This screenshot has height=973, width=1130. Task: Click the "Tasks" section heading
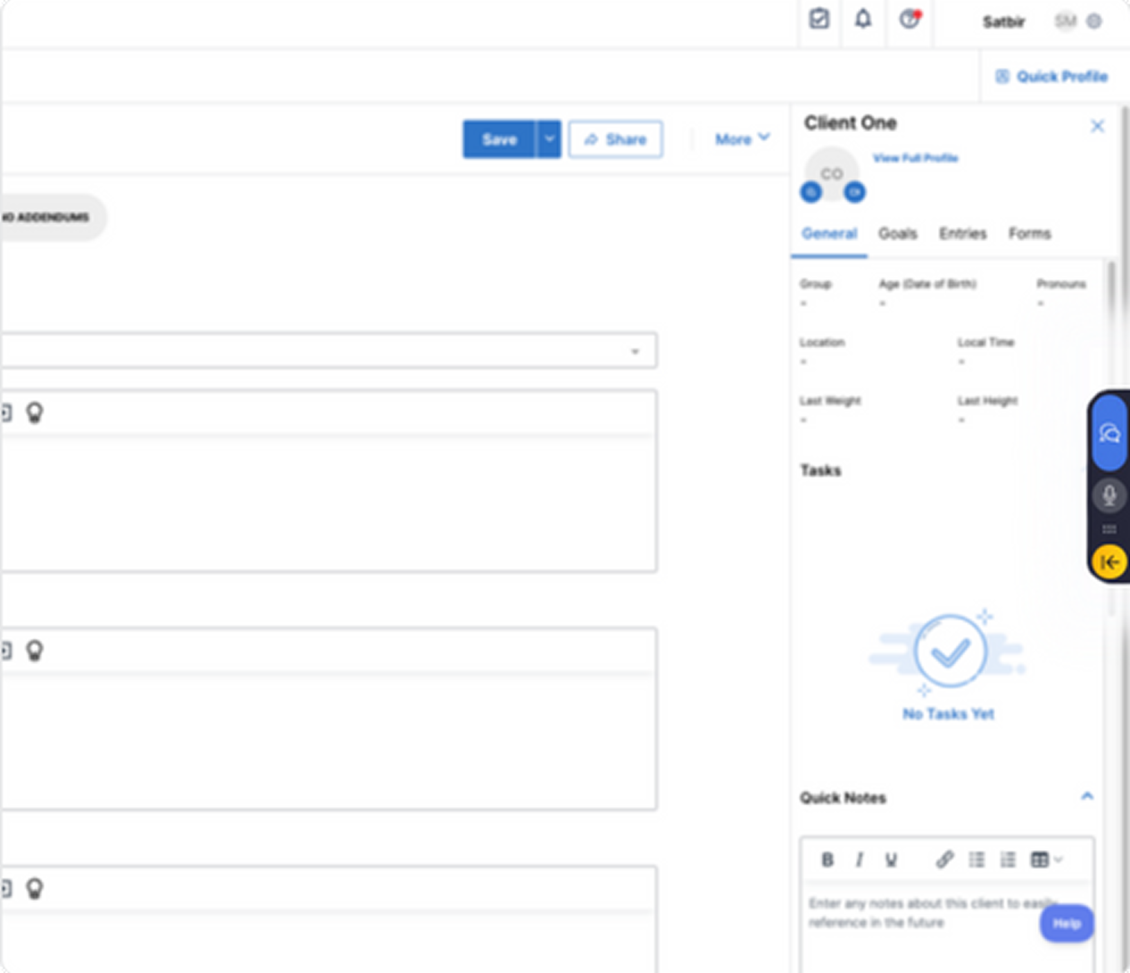(x=820, y=471)
